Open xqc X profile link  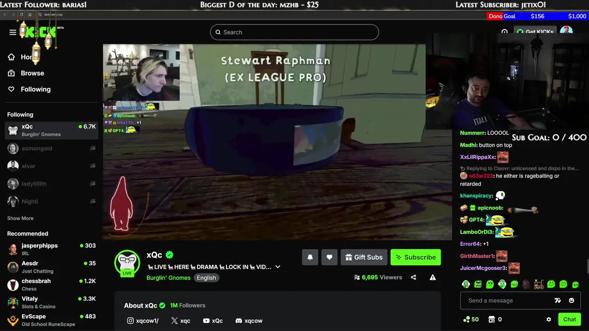[180, 321]
